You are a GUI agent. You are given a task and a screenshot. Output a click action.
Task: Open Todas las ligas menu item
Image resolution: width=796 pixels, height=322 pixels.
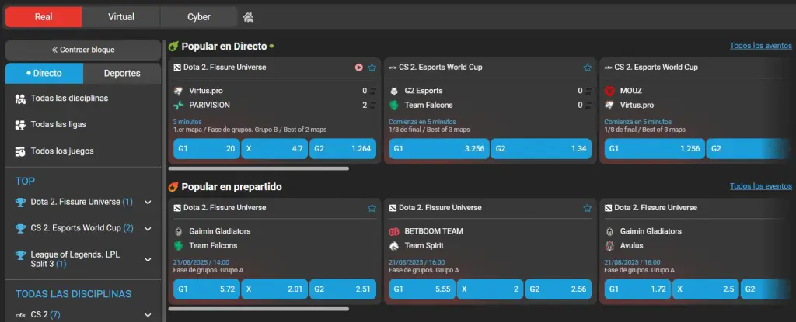(x=82, y=125)
